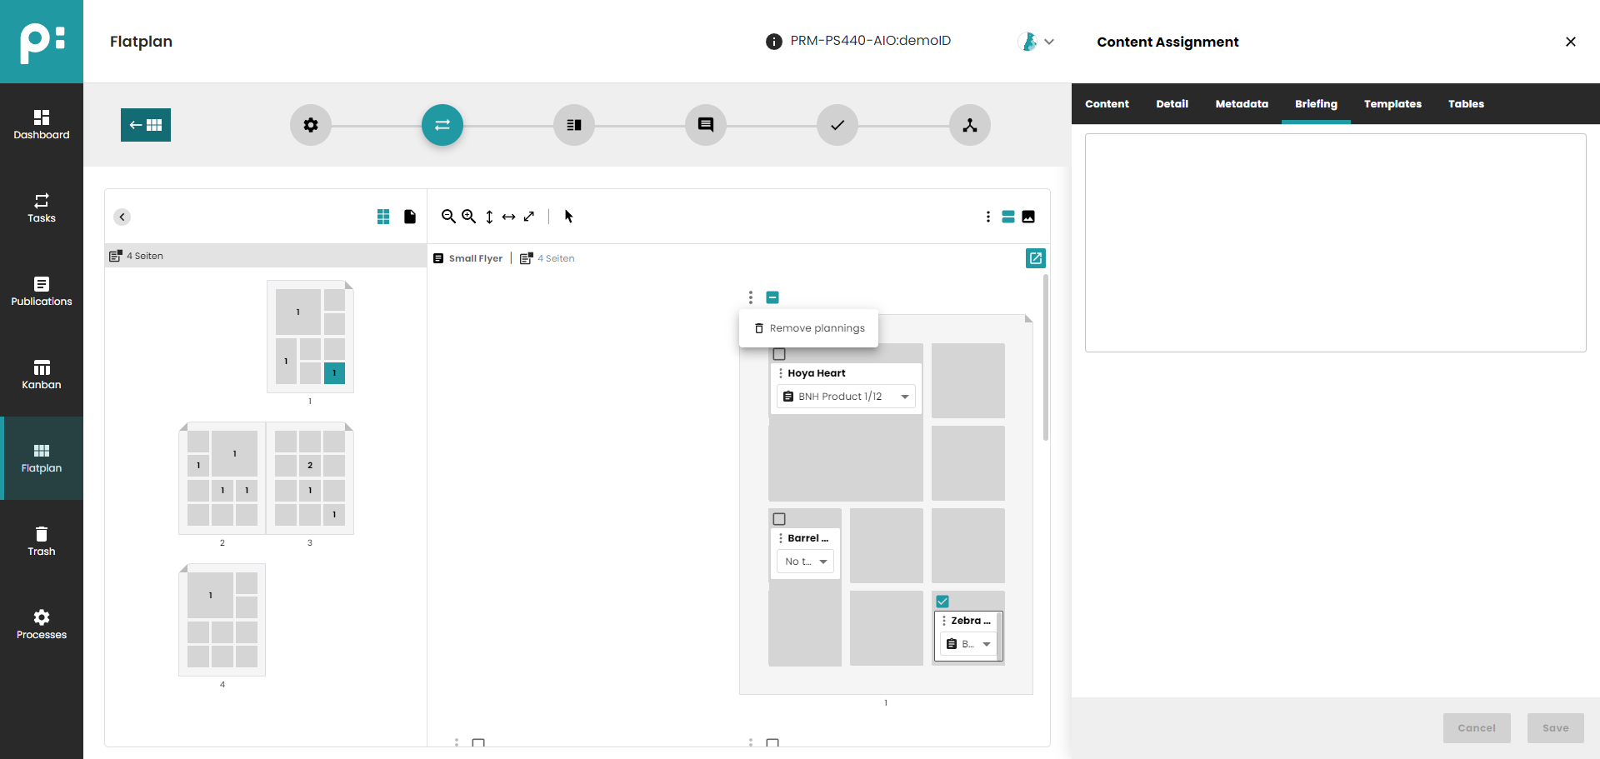1600x759 pixels.
Task: Select page 4 thumbnail in flatplan
Action: click(222, 620)
